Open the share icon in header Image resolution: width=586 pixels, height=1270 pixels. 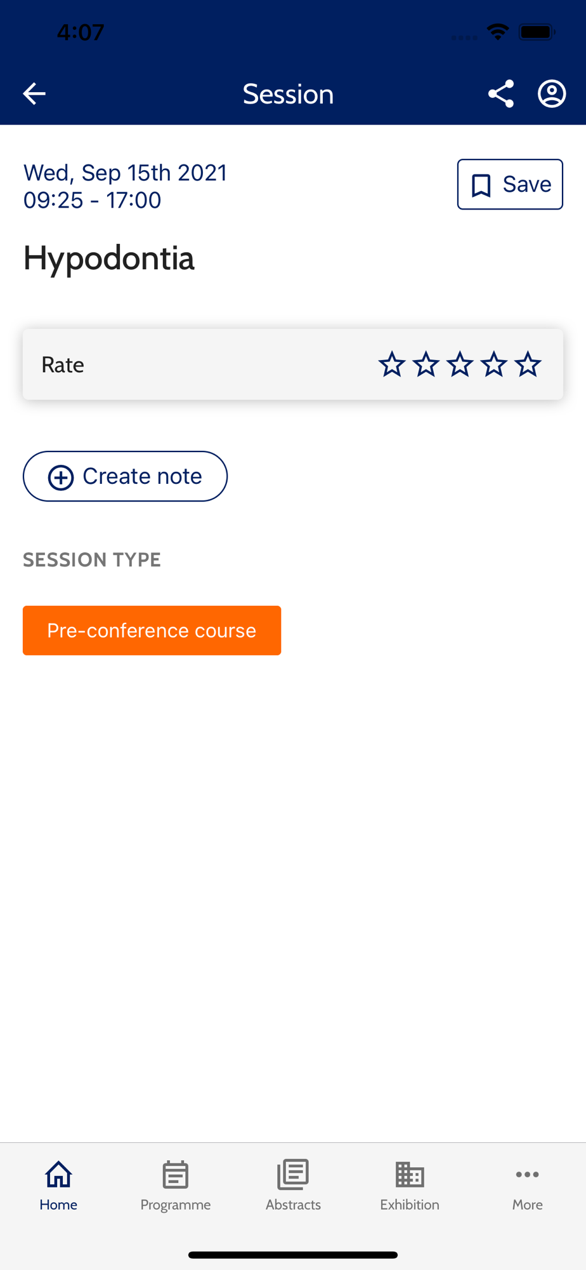pyautogui.click(x=501, y=94)
